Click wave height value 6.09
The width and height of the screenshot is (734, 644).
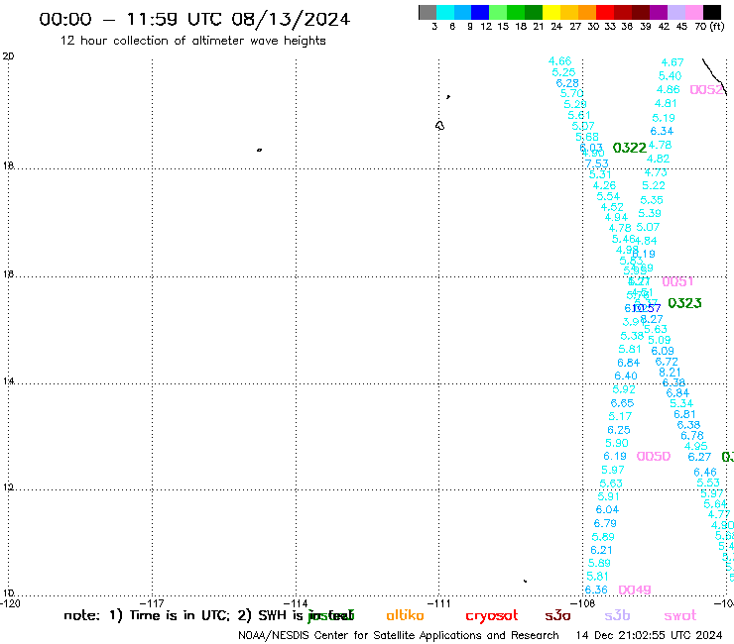[x=663, y=351]
